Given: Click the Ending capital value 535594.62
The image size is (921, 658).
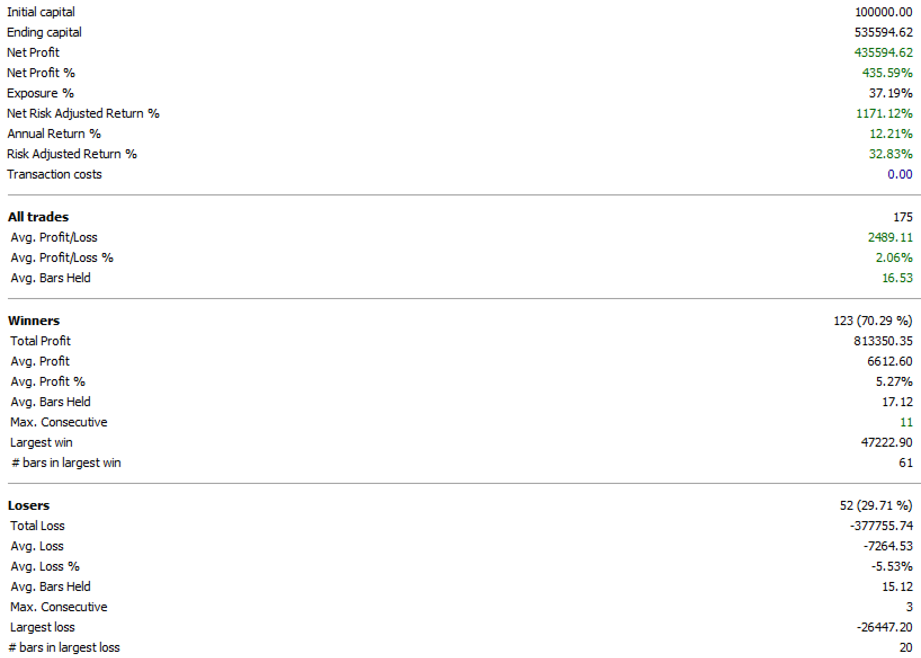Looking at the screenshot, I should [883, 32].
